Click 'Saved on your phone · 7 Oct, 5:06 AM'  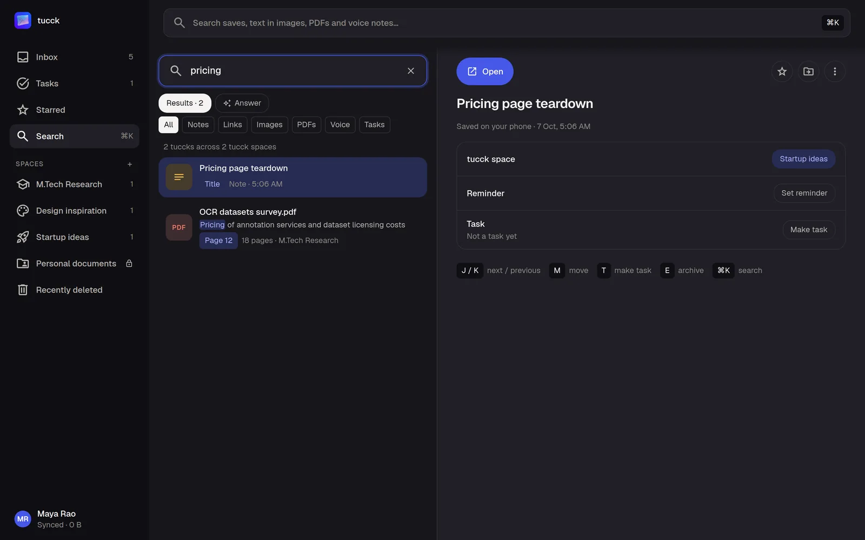[523, 126]
